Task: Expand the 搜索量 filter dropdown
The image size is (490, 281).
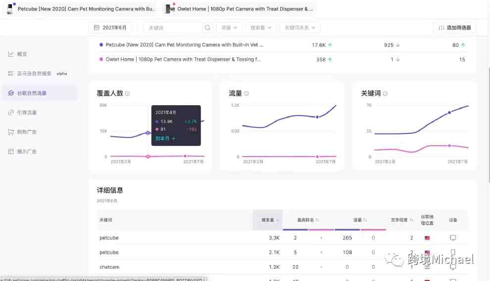Action: coord(260,28)
